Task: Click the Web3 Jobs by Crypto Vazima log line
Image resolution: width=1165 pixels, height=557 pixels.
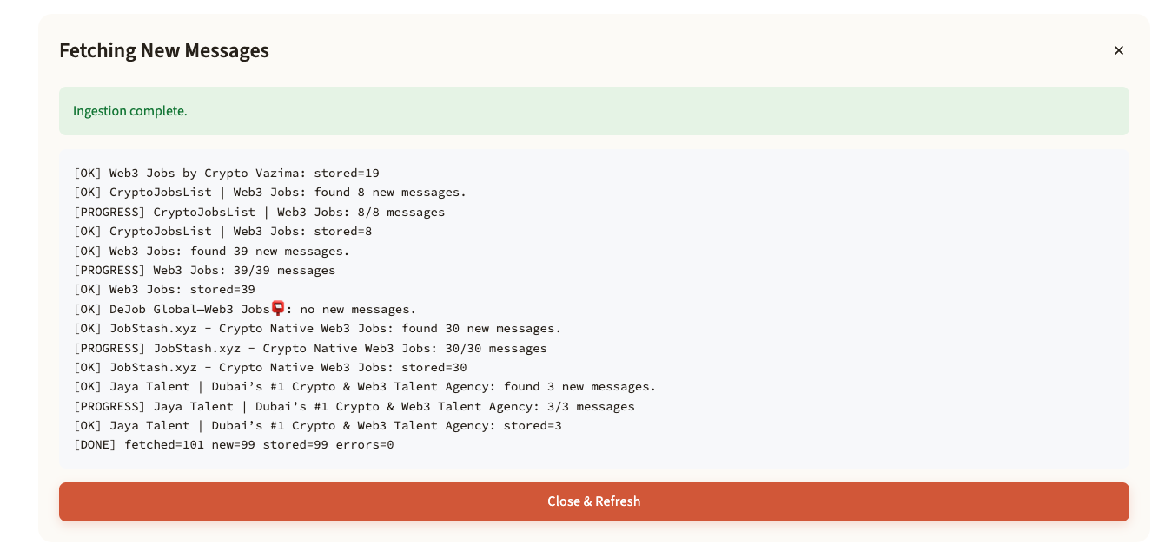Action: coord(227,173)
